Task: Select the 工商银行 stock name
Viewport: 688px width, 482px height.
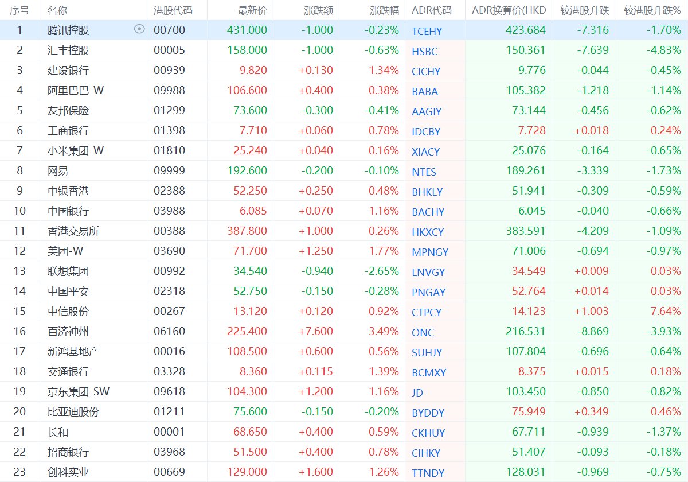Action: click(x=68, y=130)
